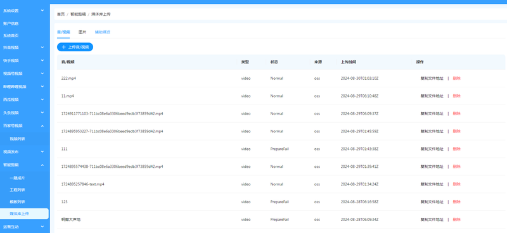Expand the 西瓜视频 sidebar menu

point(25,99)
